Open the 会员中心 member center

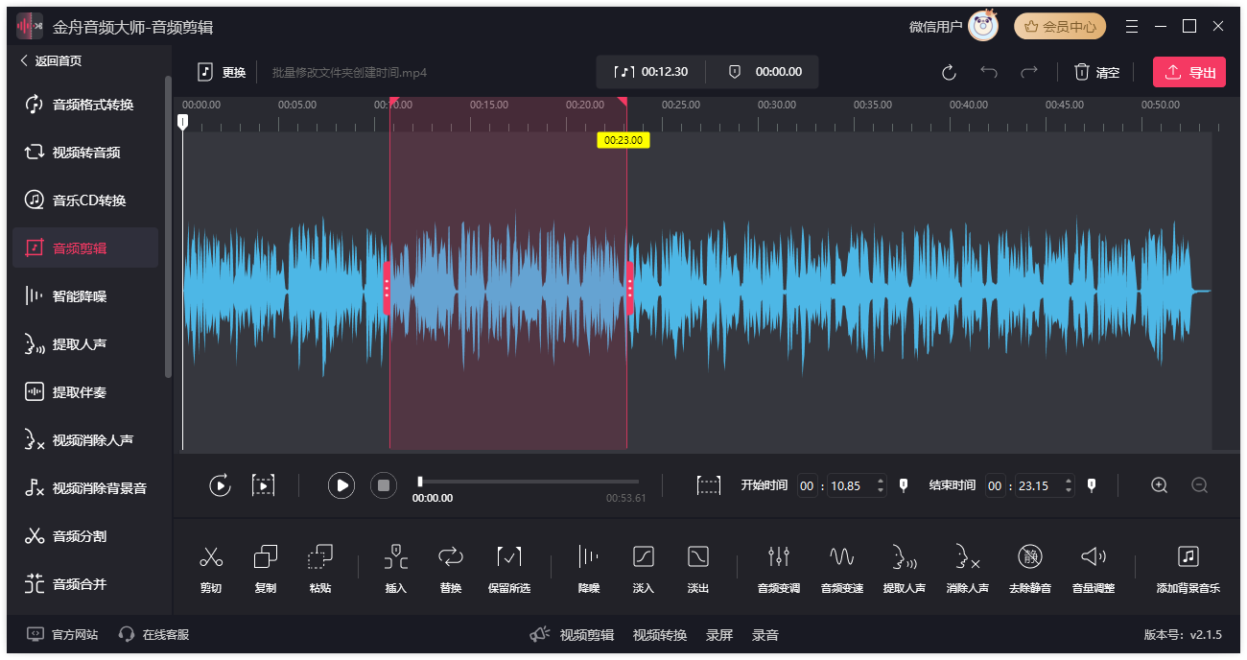tap(1059, 27)
